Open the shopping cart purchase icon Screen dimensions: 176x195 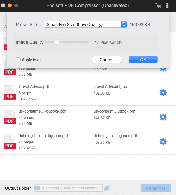coord(158,5)
